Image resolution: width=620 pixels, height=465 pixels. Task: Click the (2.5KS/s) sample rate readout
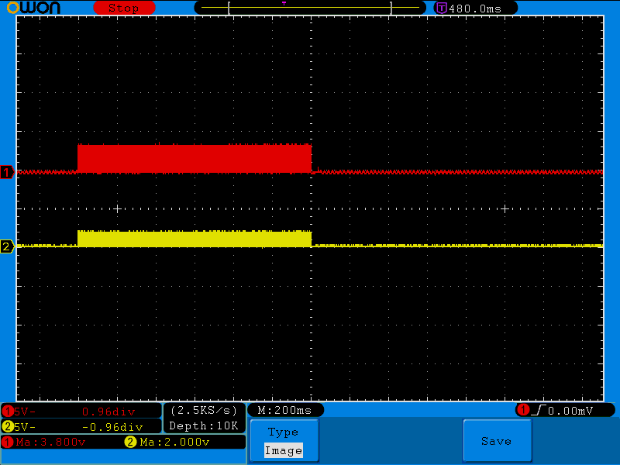pos(204,411)
